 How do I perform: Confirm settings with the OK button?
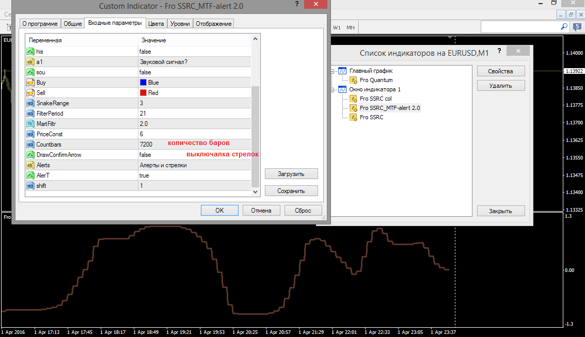click(x=219, y=210)
